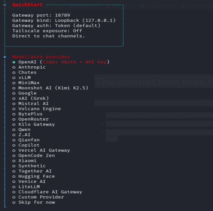Click the diamond marker beside Model/auth provider
The width and height of the screenshot is (213, 211).
pyautogui.click(x=5, y=57)
